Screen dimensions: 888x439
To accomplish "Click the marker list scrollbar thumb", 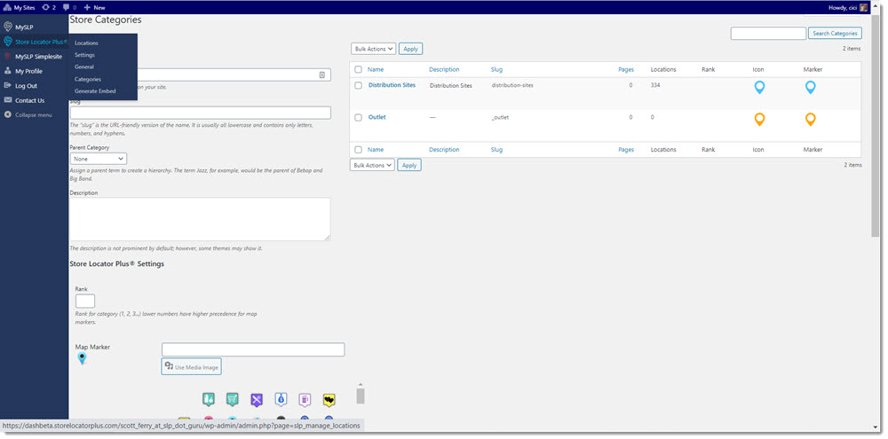I will pyautogui.click(x=361, y=396).
